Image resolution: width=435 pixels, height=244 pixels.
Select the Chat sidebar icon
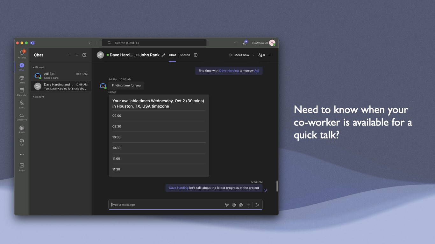(x=22, y=67)
